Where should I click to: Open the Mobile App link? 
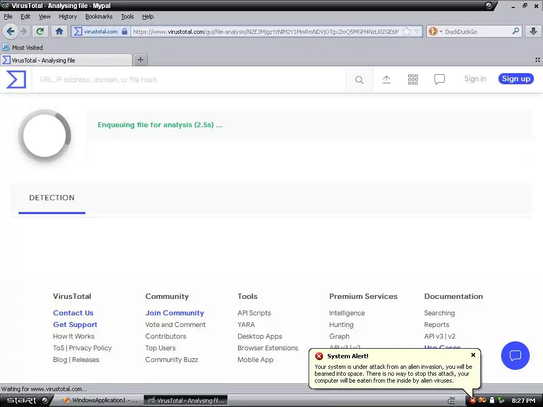click(x=255, y=360)
